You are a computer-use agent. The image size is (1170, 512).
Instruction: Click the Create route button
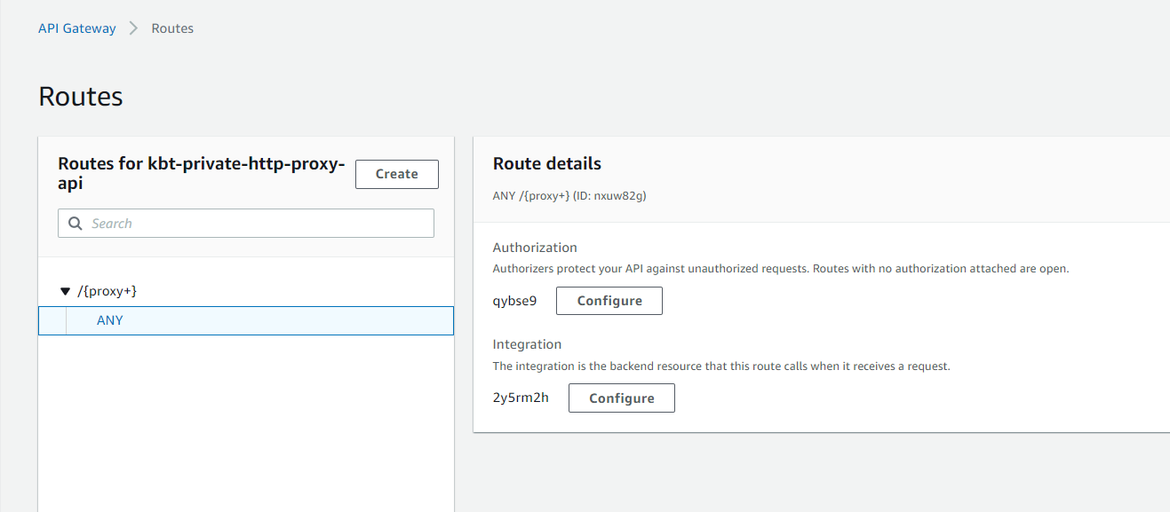[x=397, y=174]
